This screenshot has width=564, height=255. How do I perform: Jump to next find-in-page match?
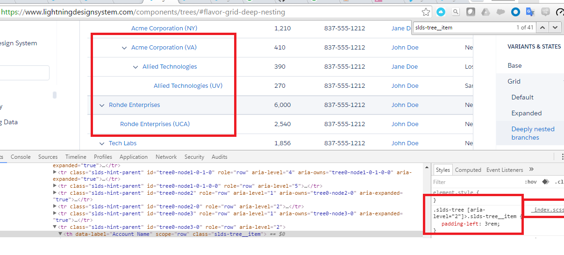click(555, 28)
